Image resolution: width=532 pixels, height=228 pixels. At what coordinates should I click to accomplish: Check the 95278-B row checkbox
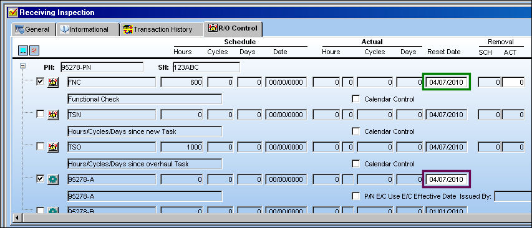[x=40, y=211]
